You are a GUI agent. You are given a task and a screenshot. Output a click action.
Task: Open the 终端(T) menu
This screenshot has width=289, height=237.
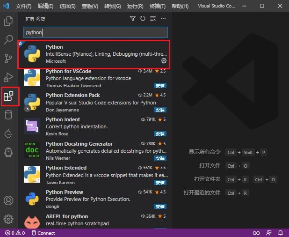click(158, 6)
